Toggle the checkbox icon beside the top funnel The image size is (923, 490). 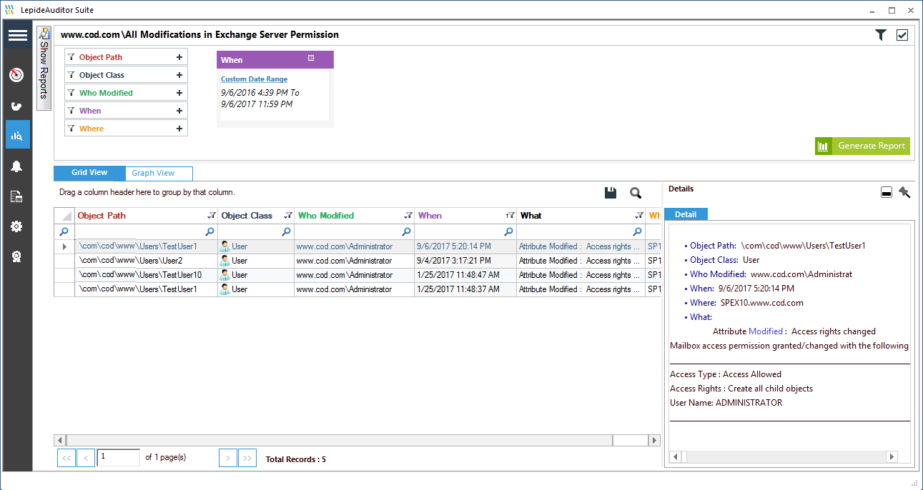tap(902, 35)
